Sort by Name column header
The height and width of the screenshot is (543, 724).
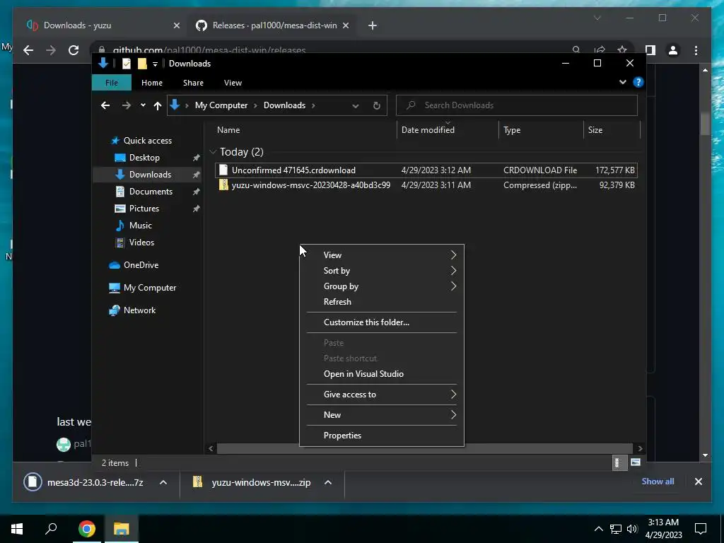(304, 130)
